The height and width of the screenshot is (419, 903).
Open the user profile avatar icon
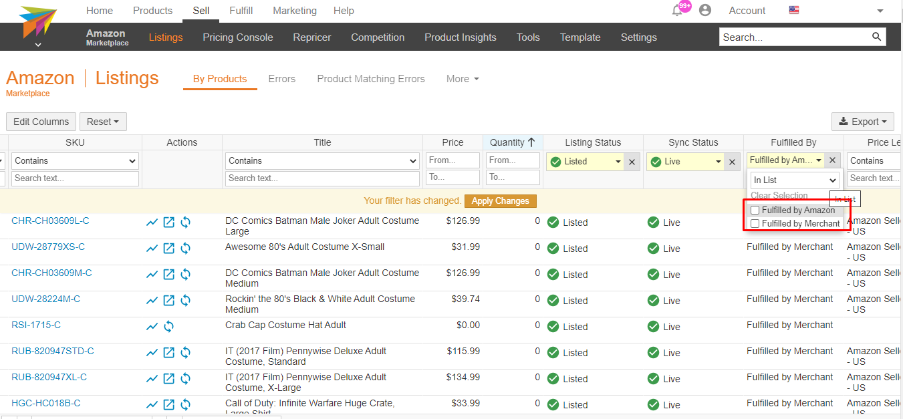704,10
